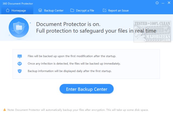Click the orange warning triangle icon

[x=5, y=110]
